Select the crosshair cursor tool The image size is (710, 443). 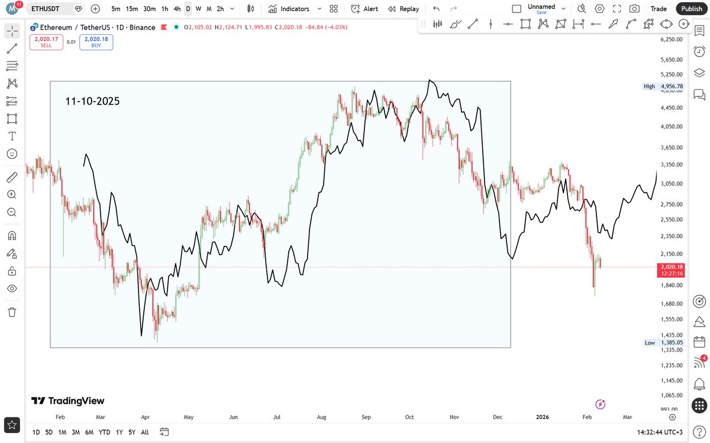[12, 31]
